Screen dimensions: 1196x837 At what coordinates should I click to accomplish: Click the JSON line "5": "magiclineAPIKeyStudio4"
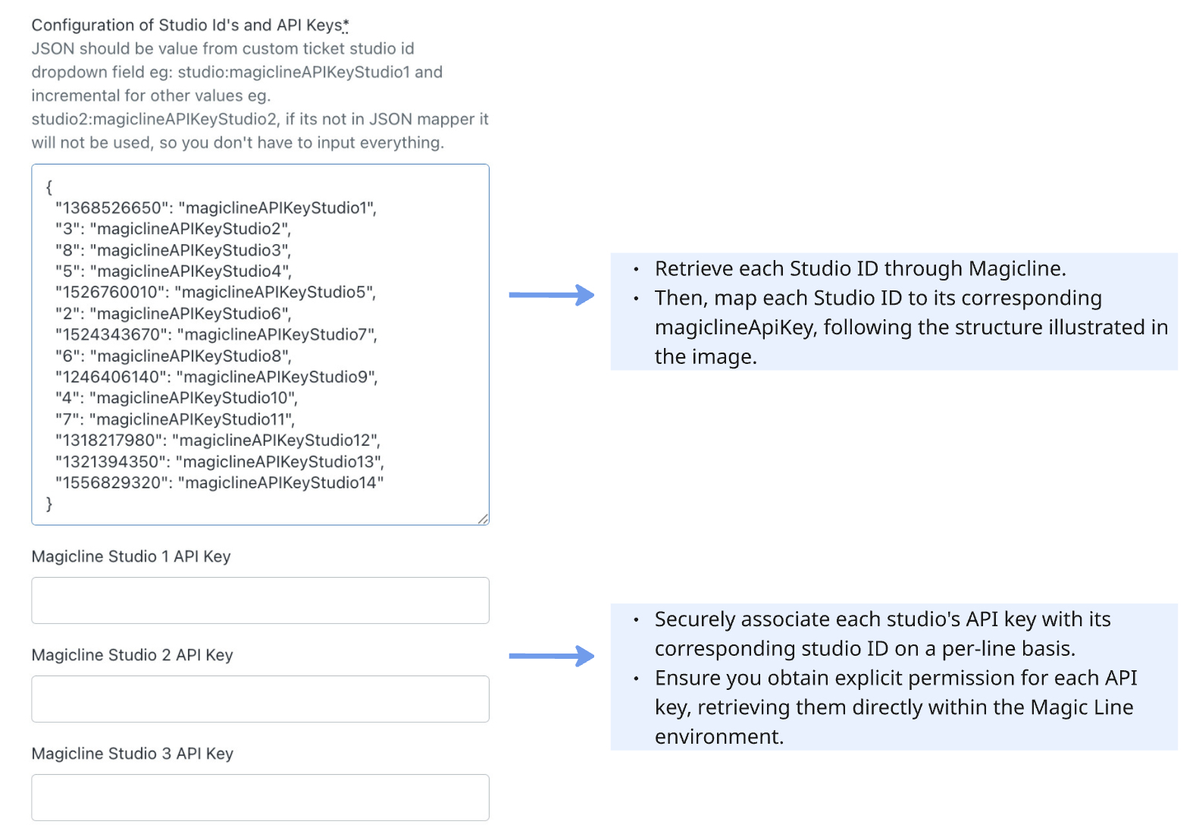pos(173,271)
